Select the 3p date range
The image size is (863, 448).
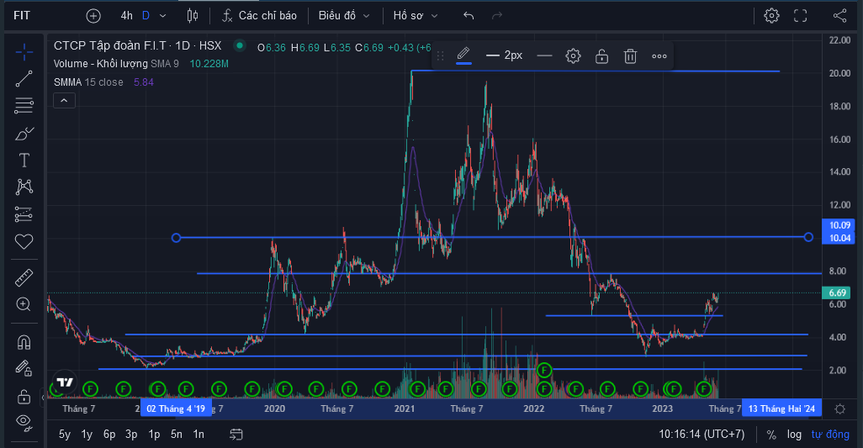click(131, 435)
